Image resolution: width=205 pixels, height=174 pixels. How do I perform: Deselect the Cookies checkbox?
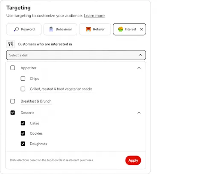click(x=23, y=133)
